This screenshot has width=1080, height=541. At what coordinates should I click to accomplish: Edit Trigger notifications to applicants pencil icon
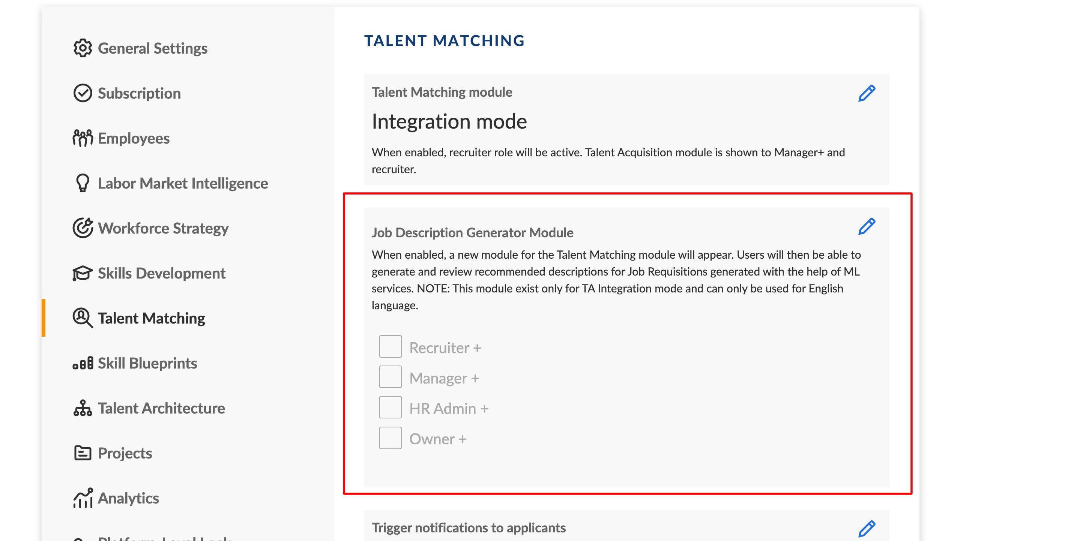pyautogui.click(x=867, y=529)
